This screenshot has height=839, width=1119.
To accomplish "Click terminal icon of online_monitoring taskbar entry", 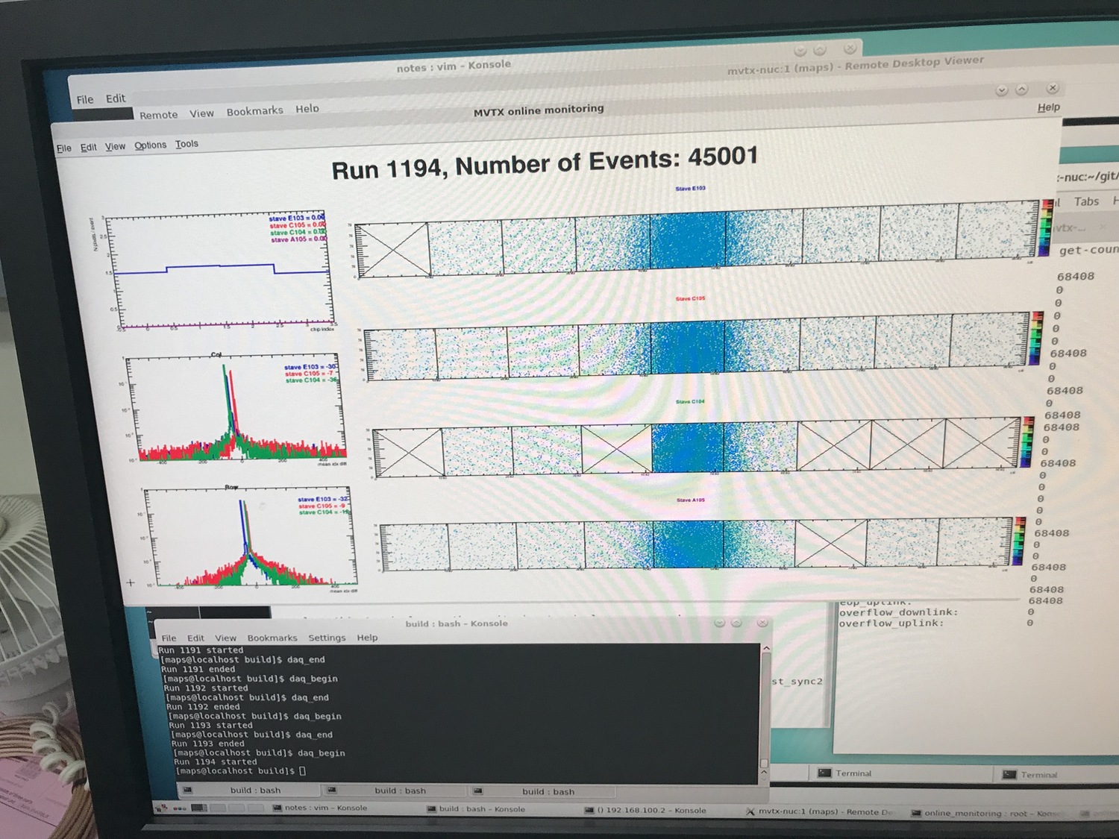I will [916, 813].
